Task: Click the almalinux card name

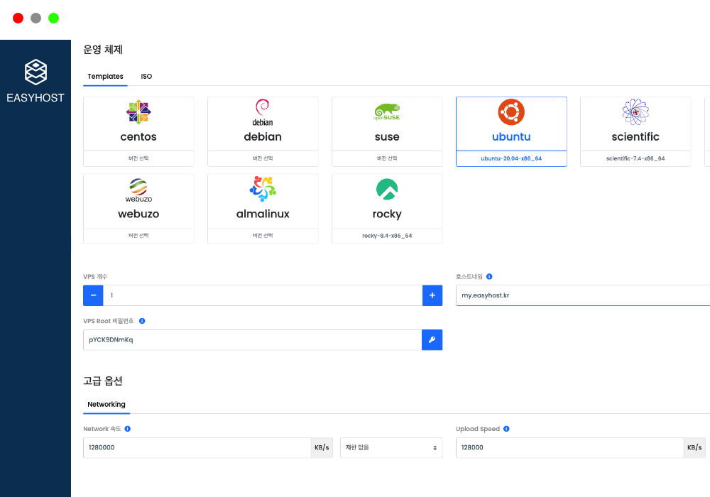Action: tap(263, 214)
